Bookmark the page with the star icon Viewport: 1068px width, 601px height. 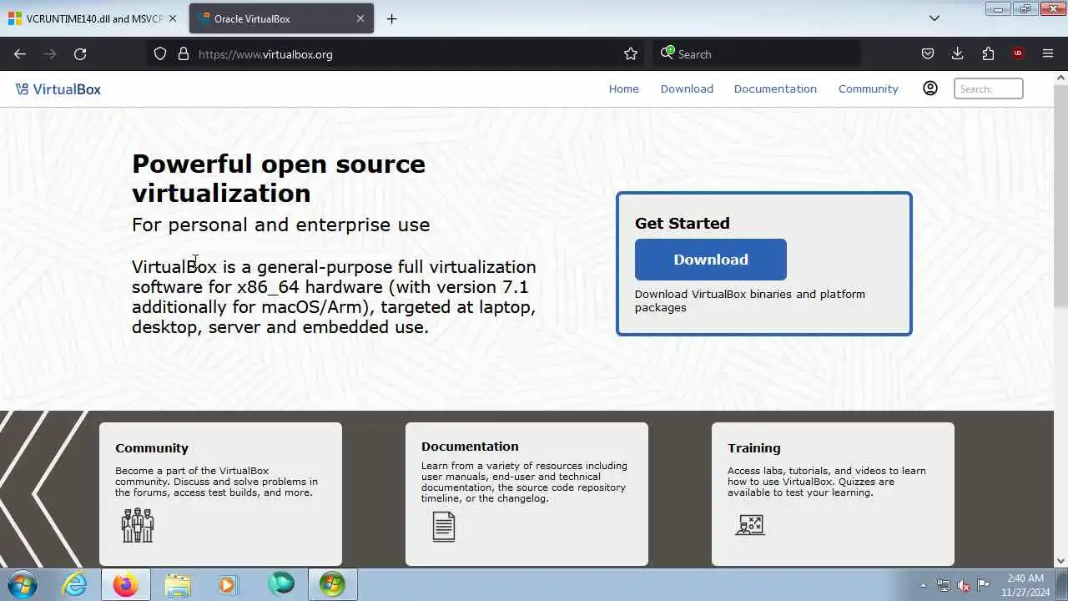(631, 54)
